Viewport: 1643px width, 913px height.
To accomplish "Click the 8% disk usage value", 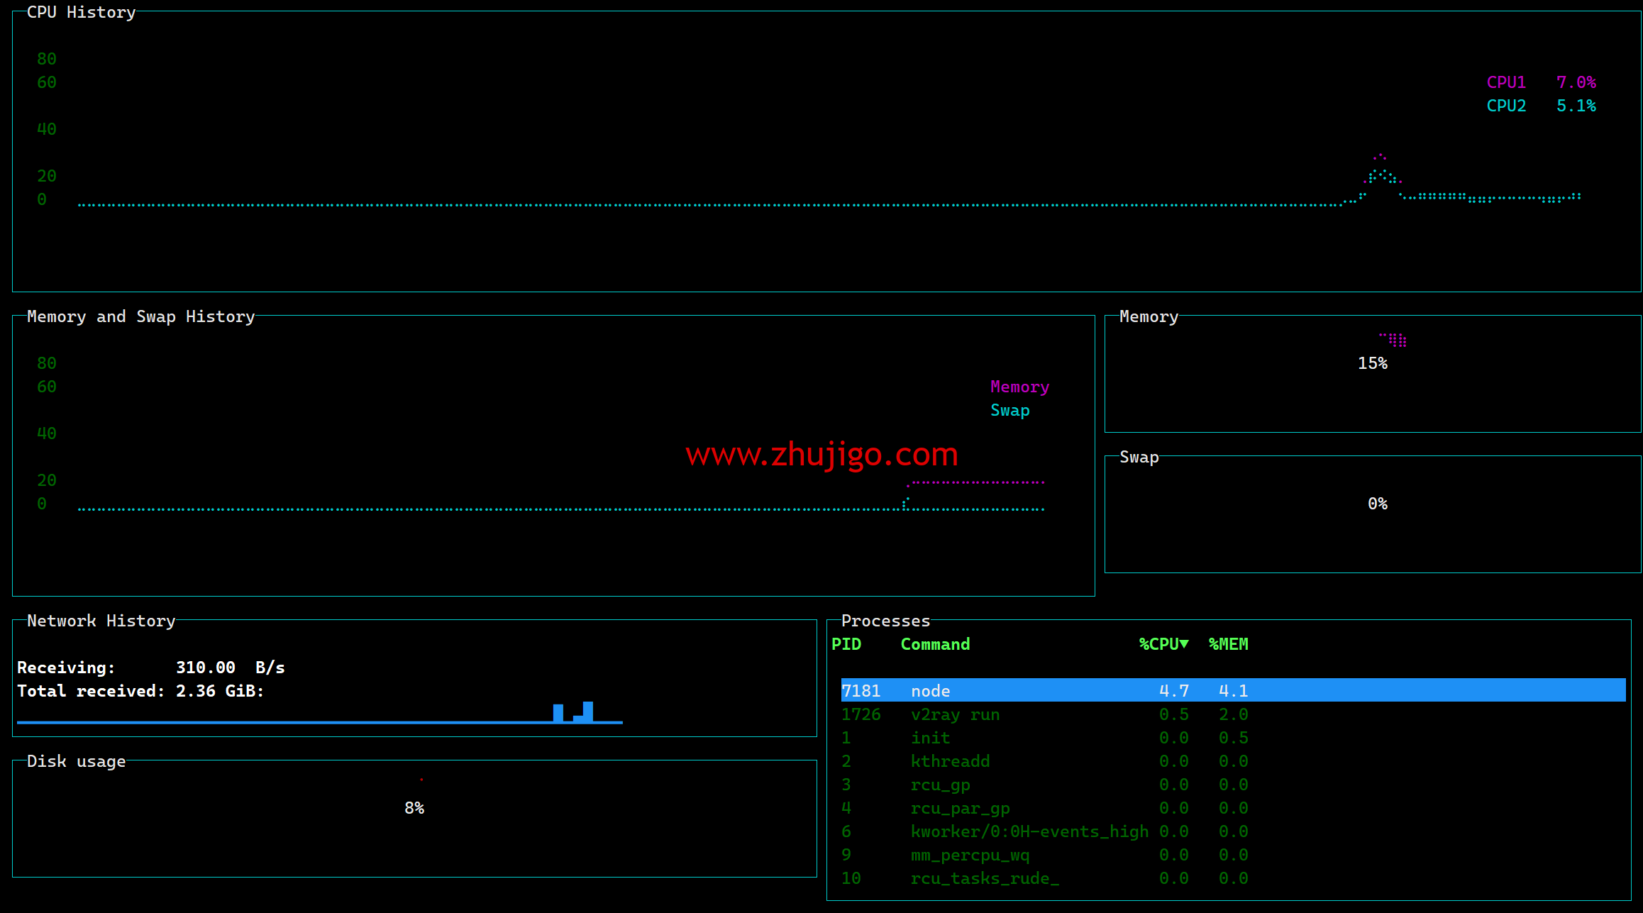I will [414, 808].
